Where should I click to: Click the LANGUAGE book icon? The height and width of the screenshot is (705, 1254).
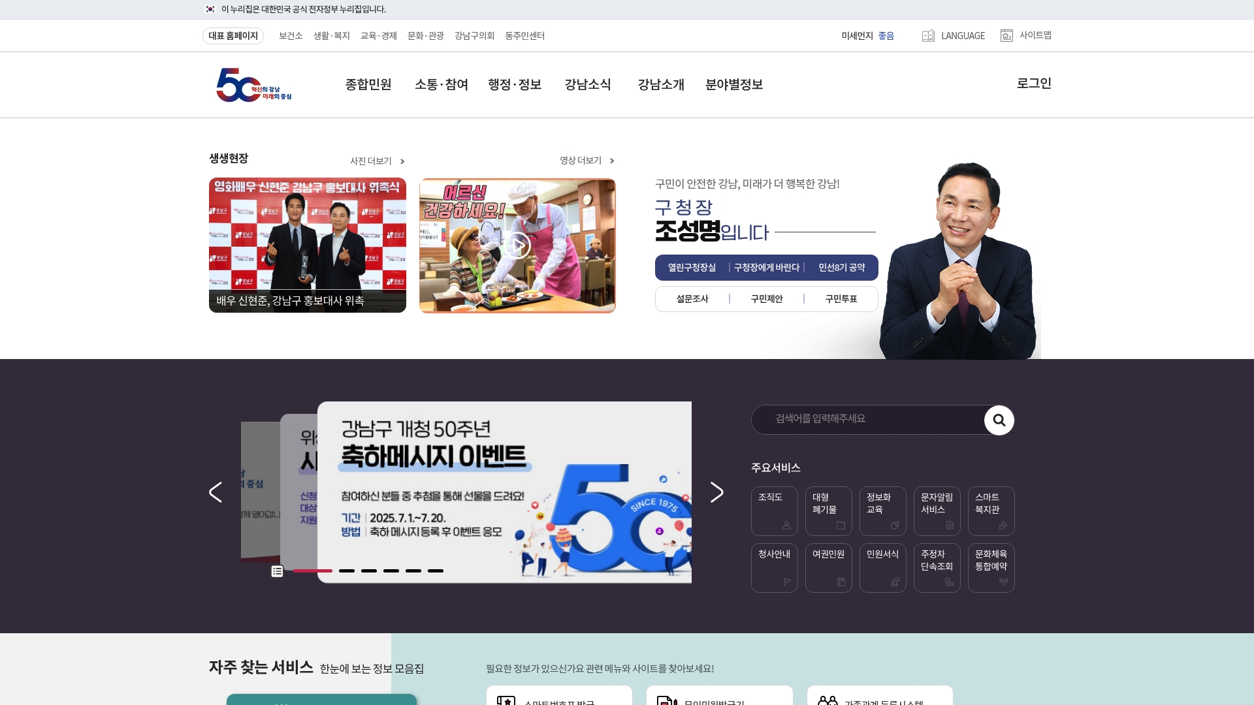[928, 36]
